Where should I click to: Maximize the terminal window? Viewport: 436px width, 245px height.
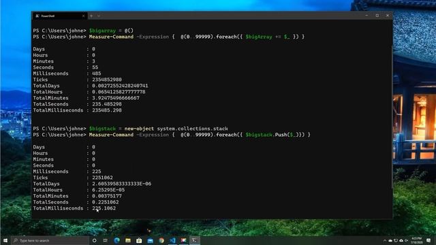point(377,16)
